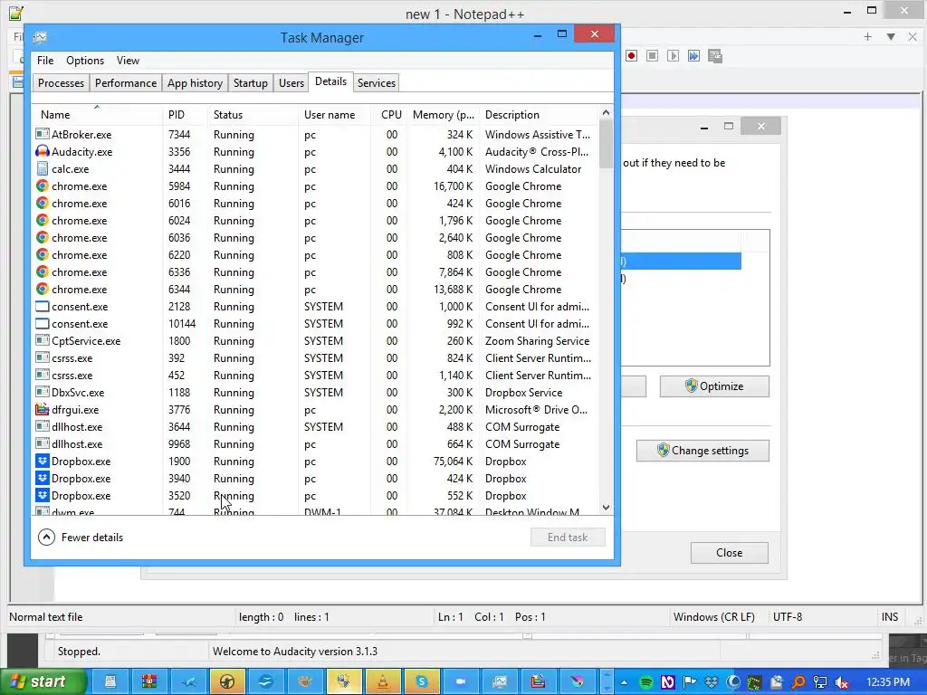The width and height of the screenshot is (927, 695).
Task: Click the Spotify tray icon
Action: [x=645, y=682]
